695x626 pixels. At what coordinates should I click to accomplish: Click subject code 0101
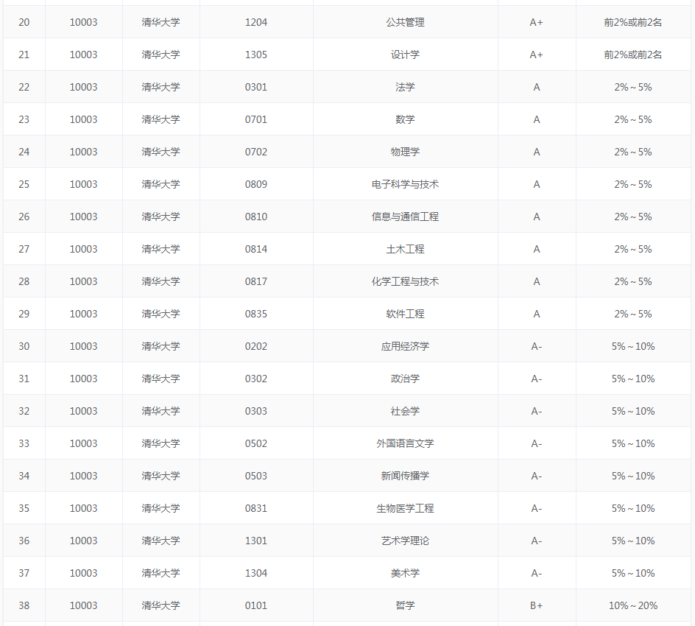[x=256, y=605]
